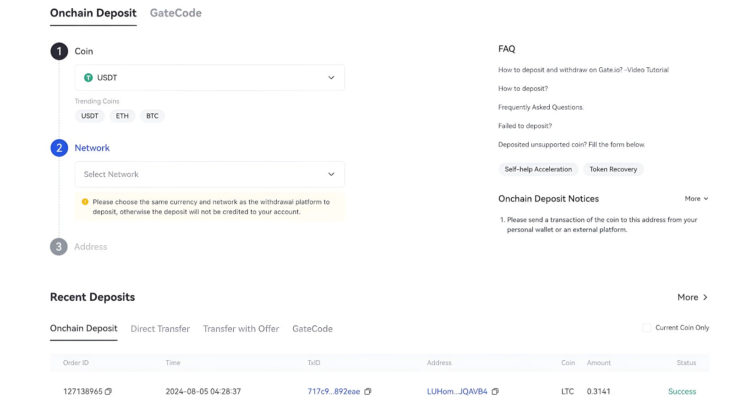This screenshot has width=733, height=412.
Task: Click the step 2 Network circle indicator
Action: pyautogui.click(x=59, y=148)
